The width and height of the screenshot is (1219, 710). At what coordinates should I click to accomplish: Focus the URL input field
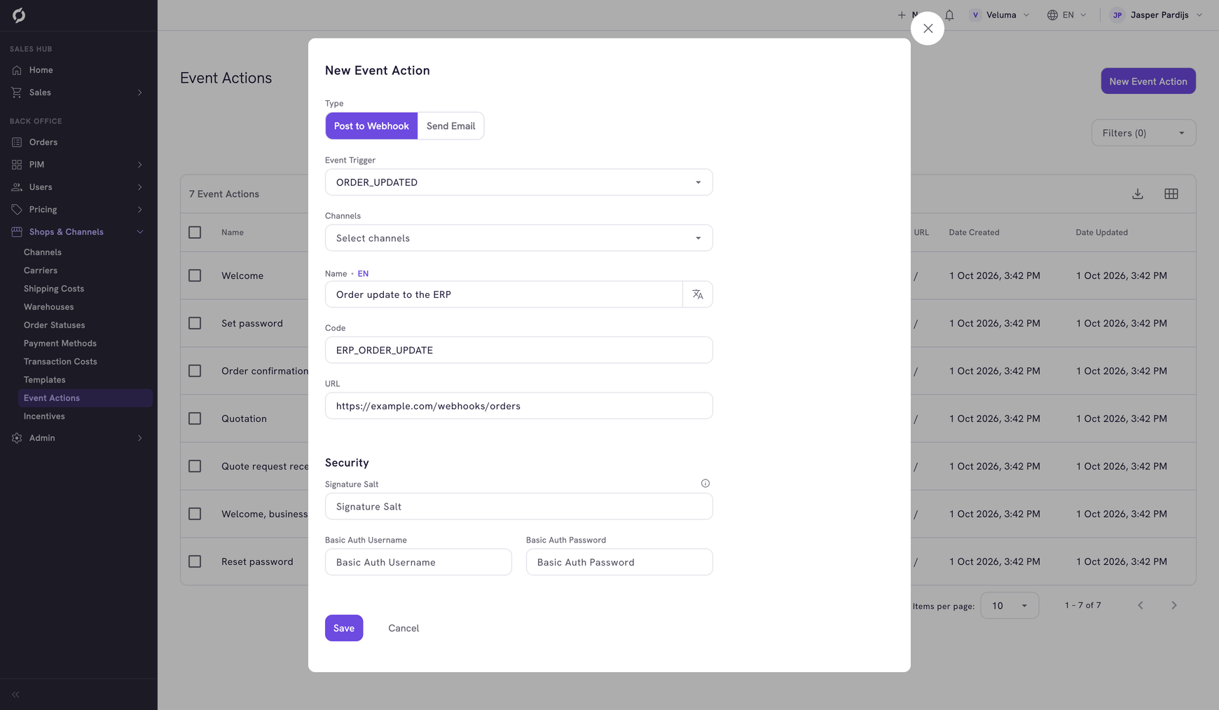pyautogui.click(x=519, y=406)
